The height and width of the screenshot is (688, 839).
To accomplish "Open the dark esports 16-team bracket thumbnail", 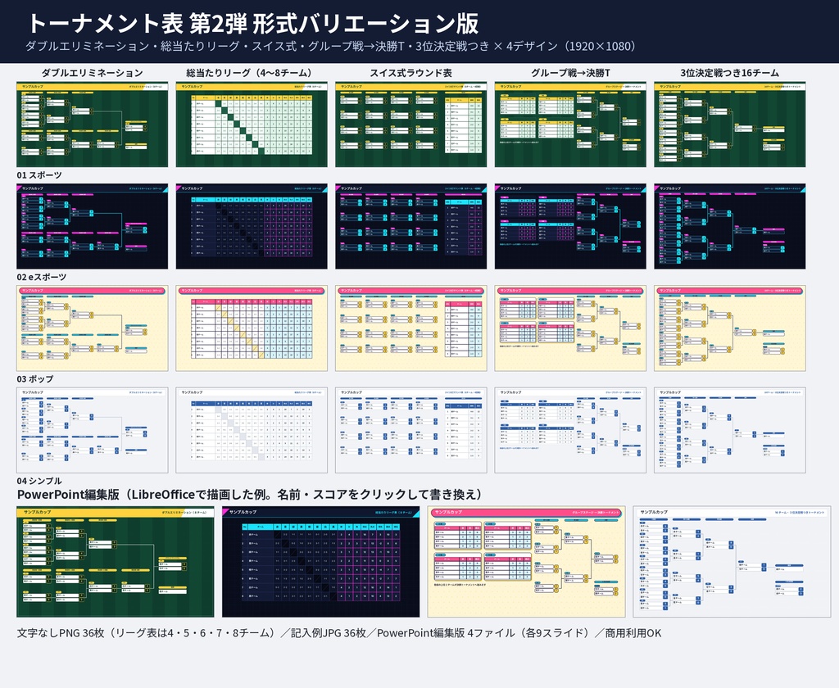I will [x=730, y=226].
